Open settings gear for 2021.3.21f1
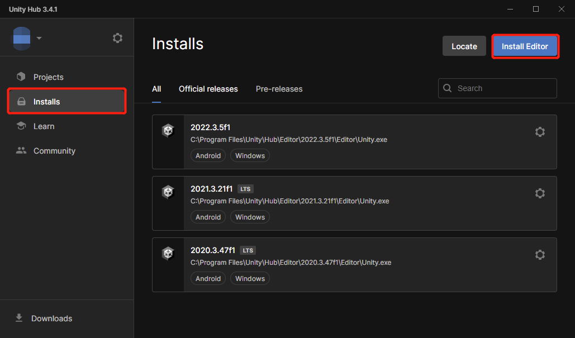Viewport: 575px width, 338px height. [x=540, y=193]
